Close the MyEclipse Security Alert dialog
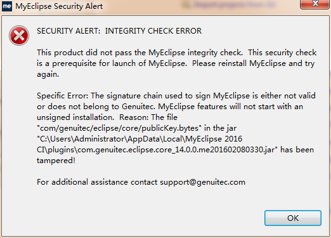Image resolution: width=331 pixels, height=238 pixels. (315, 4)
